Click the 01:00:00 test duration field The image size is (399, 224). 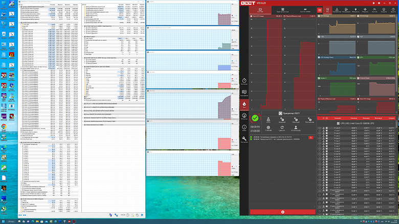point(255,131)
